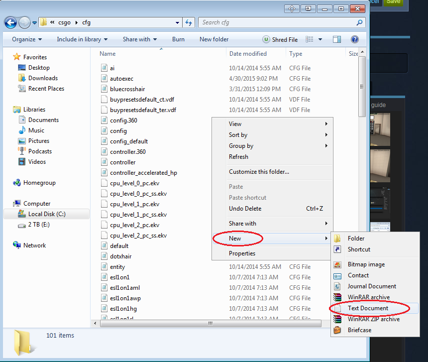
Task: Open the address bar history dropdown
Action: [178, 23]
